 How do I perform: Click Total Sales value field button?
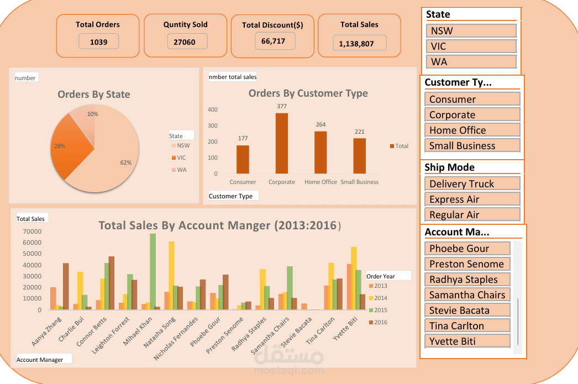pyautogui.click(x=31, y=218)
